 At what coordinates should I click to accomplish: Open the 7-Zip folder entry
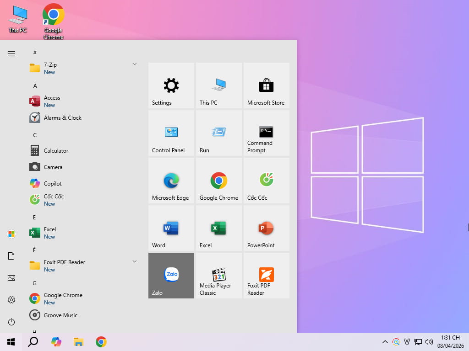pyautogui.click(x=84, y=68)
